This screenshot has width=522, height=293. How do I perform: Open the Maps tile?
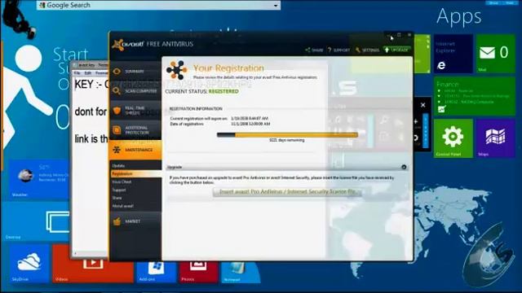point(495,138)
